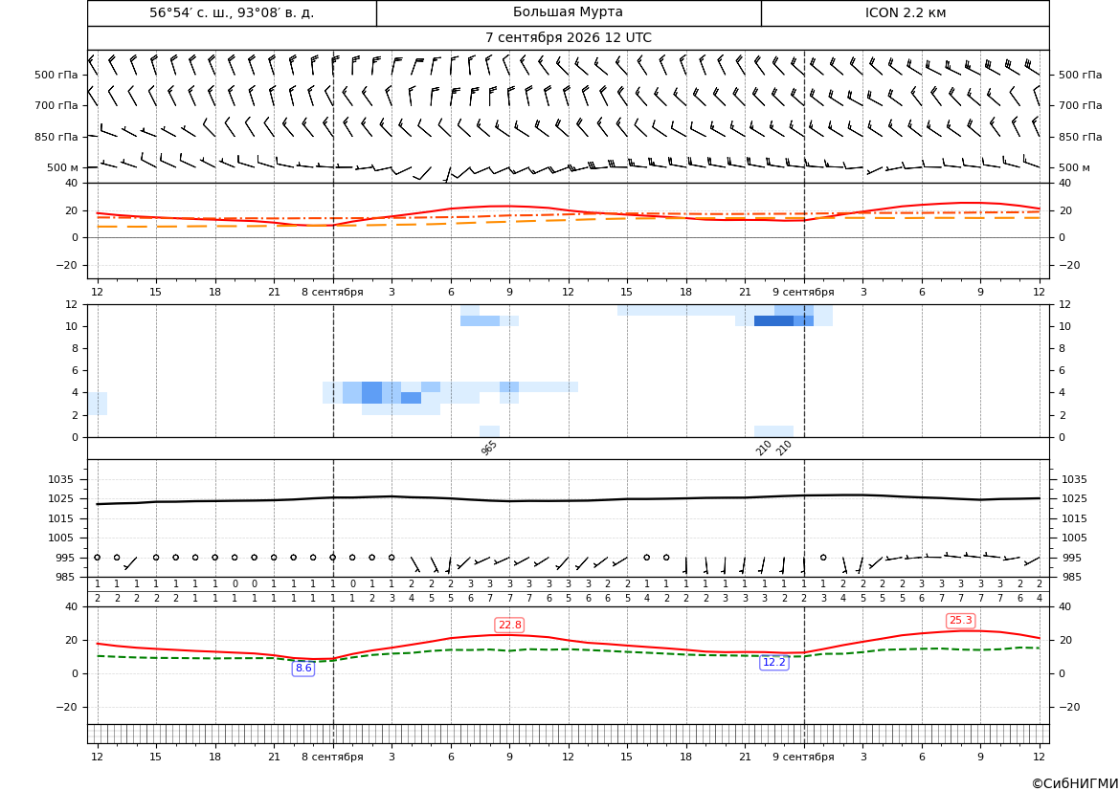Select the Большая Мурта title cell
Screen dimensions: 1119x791
[x=569, y=12]
